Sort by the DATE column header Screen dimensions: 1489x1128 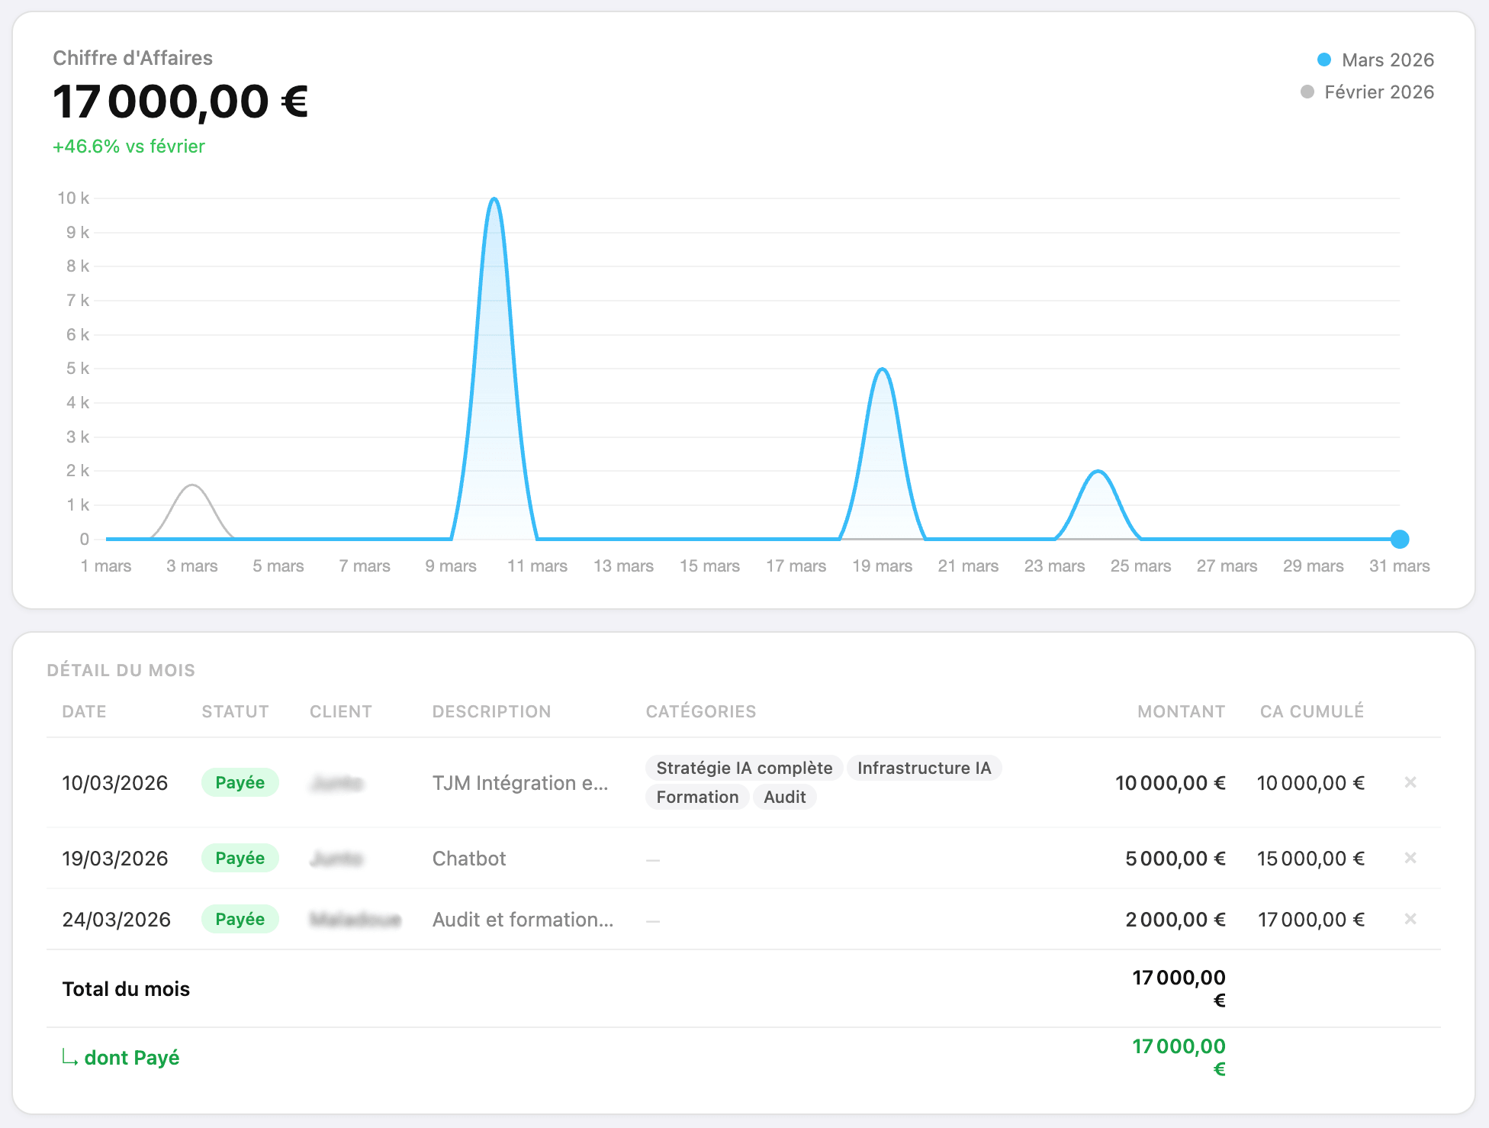(x=84, y=712)
